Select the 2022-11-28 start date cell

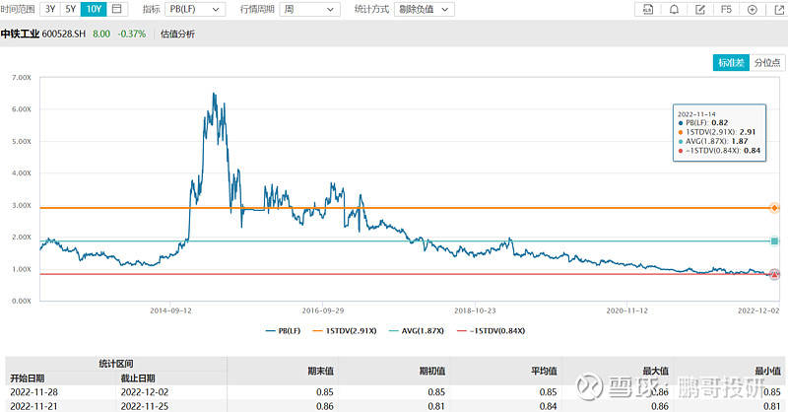point(33,392)
